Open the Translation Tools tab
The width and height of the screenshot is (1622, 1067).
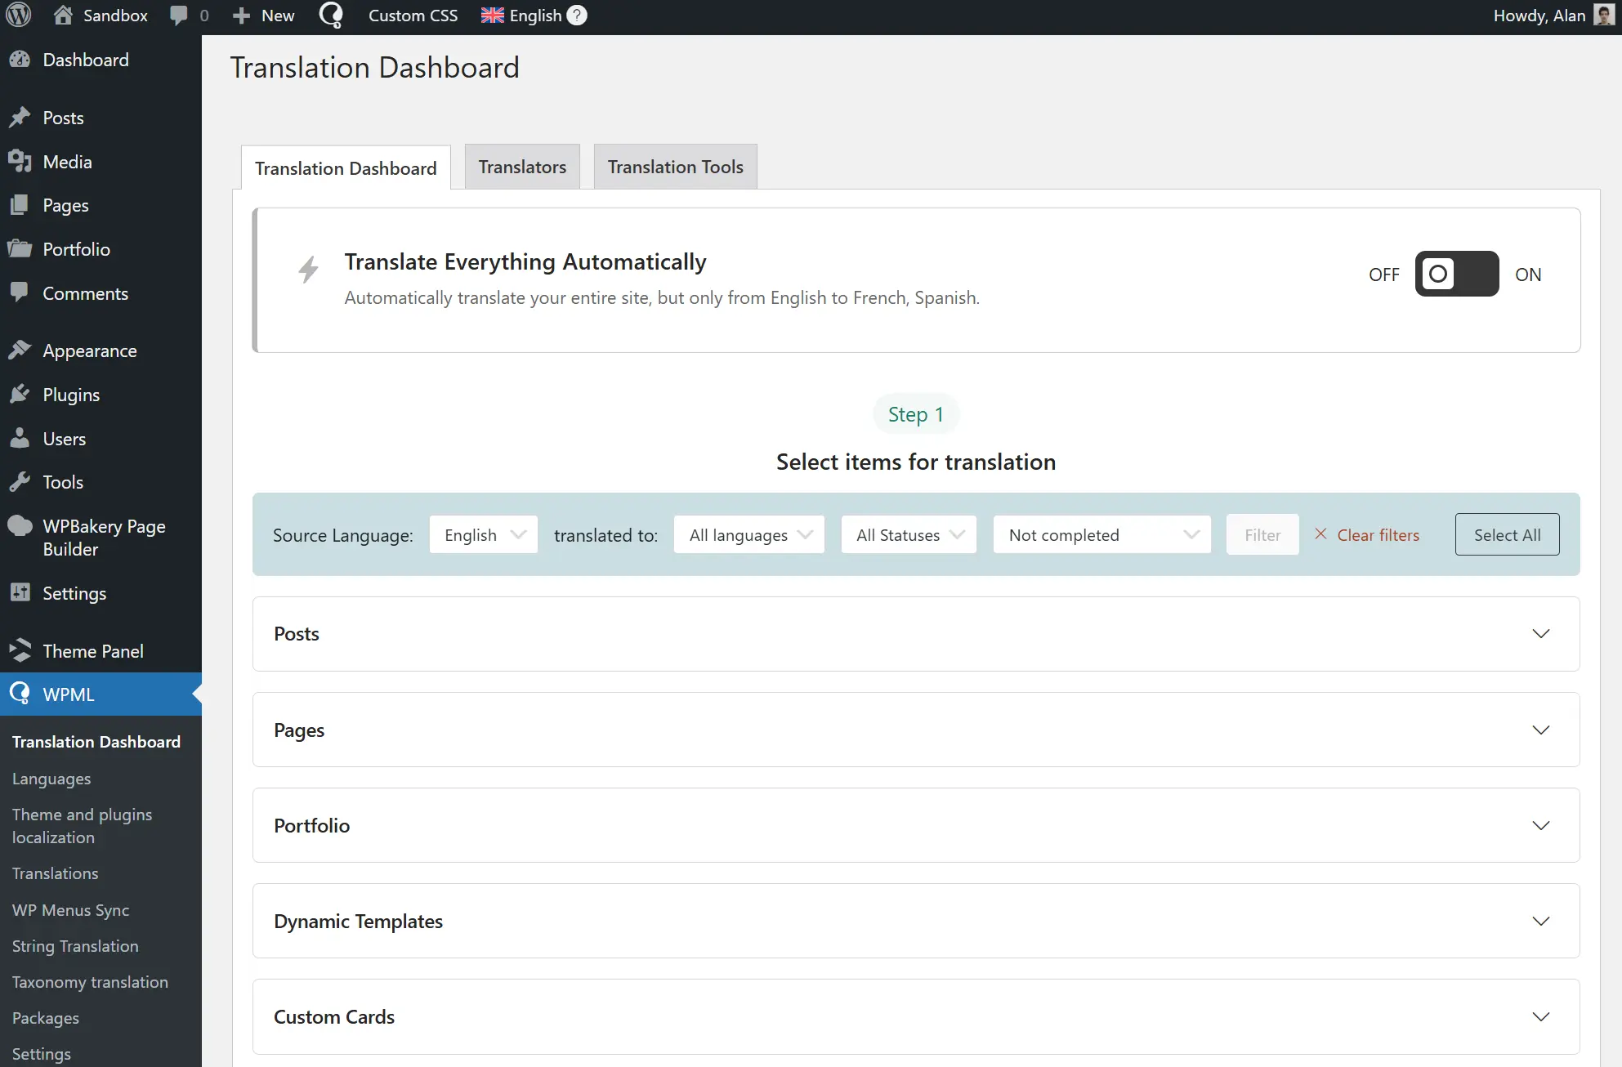pos(675,166)
